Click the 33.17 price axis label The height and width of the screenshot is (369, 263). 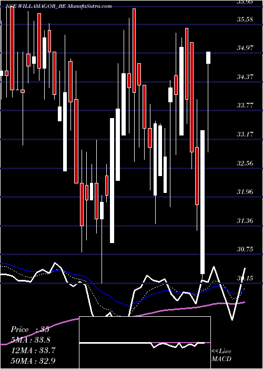[x=245, y=134]
